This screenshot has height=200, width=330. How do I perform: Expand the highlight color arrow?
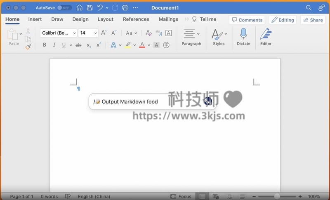click(x=134, y=45)
